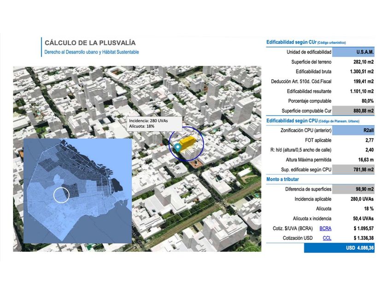Select the U.S.A.M. edificability unit cell
Viewport: 387px width, 290px height.
[x=353, y=52]
